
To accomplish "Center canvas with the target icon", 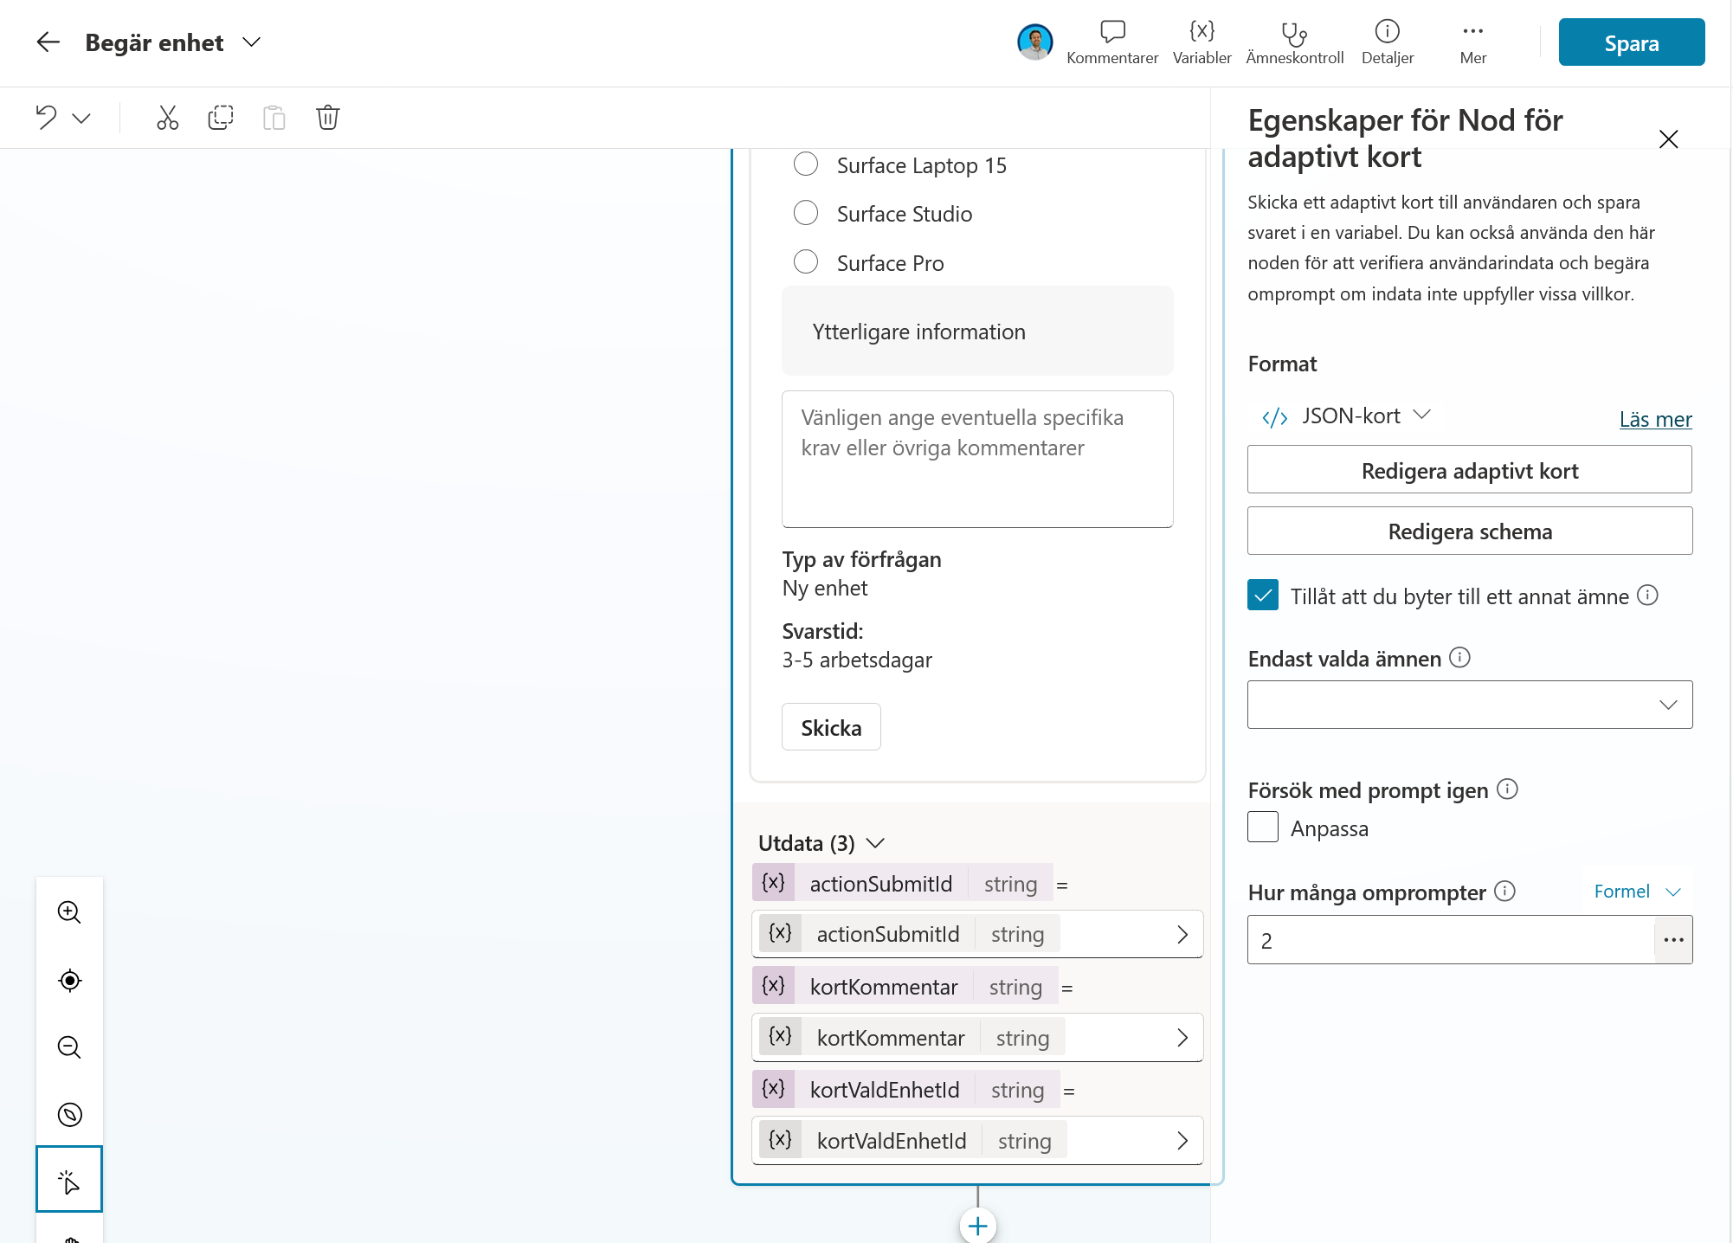I will click(69, 980).
